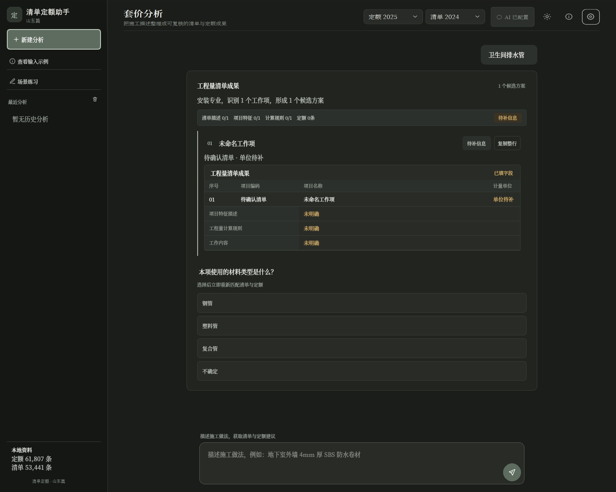616x492 pixels.
Task: Click the 已填字段 label
Action: click(x=503, y=173)
